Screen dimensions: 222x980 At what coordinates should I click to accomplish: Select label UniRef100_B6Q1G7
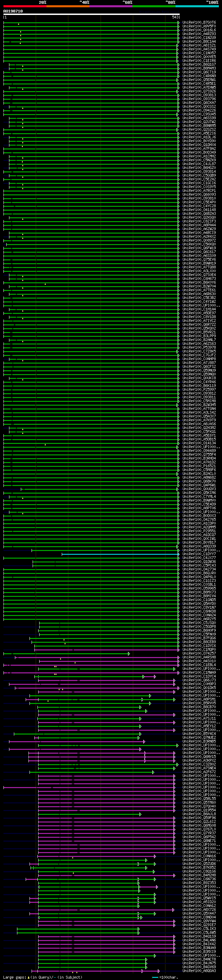pos(199,65)
